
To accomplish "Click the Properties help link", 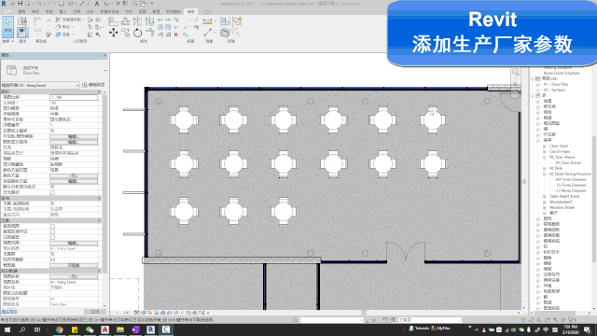I will [x=9, y=312].
